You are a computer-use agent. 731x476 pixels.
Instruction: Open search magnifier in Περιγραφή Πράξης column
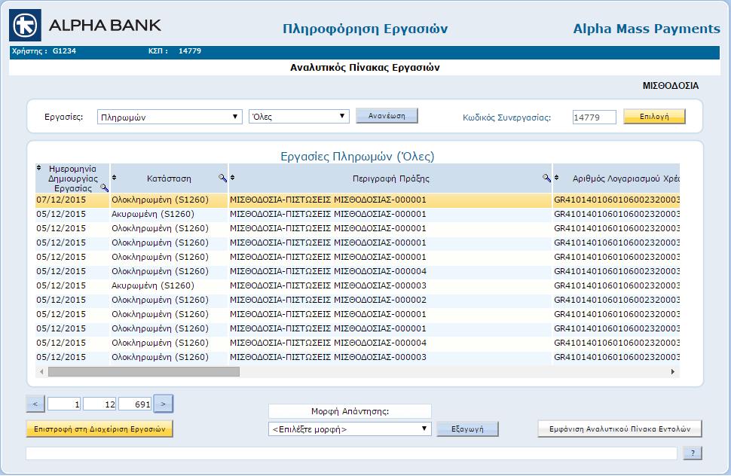(x=547, y=178)
